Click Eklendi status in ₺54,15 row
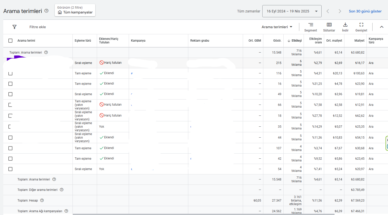The height and width of the screenshot is (215, 388). click(x=107, y=137)
